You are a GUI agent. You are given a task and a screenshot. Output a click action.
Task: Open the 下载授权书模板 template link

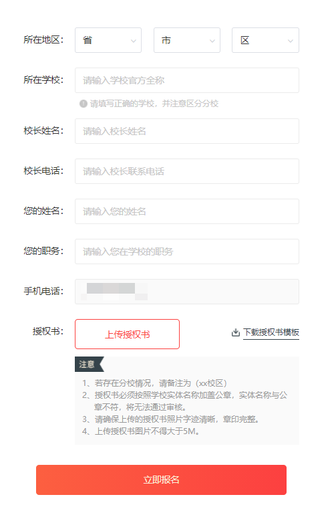click(271, 332)
